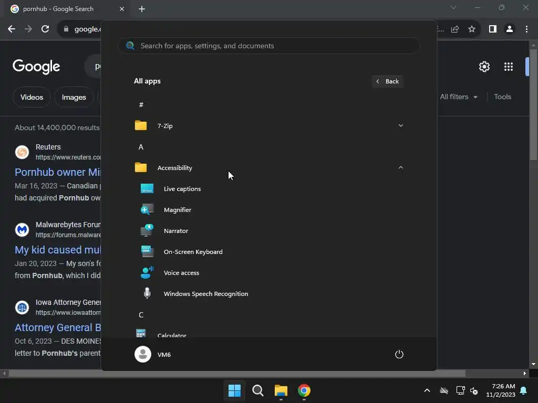
Task: Click the page vertical scrollbar thumb
Action: coord(533,104)
